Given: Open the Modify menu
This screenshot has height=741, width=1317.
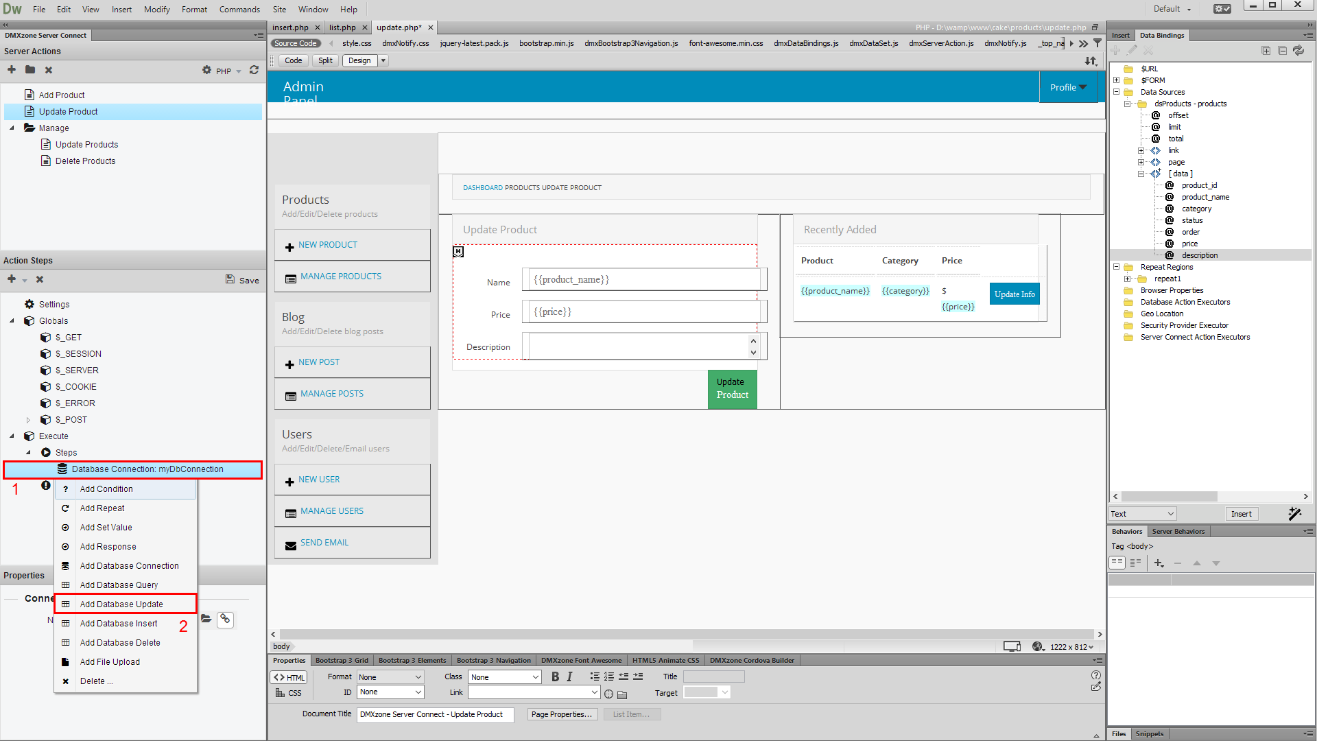Looking at the screenshot, I should pos(156,9).
